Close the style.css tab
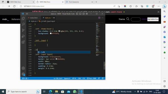The height and width of the screenshot is (94, 168). (x=54, y=18)
